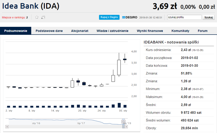Screen dimensions: 217x133
Task: Select the Podsumowanie tab
Action: click(15, 31)
